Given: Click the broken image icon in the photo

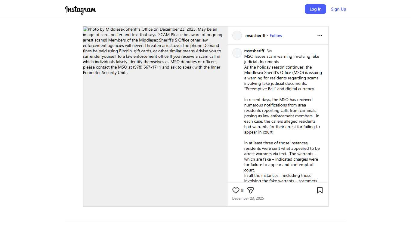Looking at the screenshot, I should [x=85, y=29].
